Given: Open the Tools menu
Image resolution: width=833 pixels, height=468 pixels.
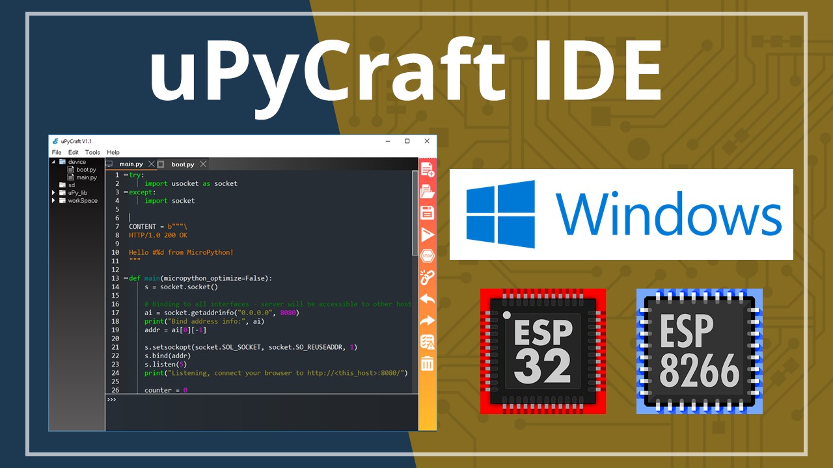Looking at the screenshot, I should 92,152.
